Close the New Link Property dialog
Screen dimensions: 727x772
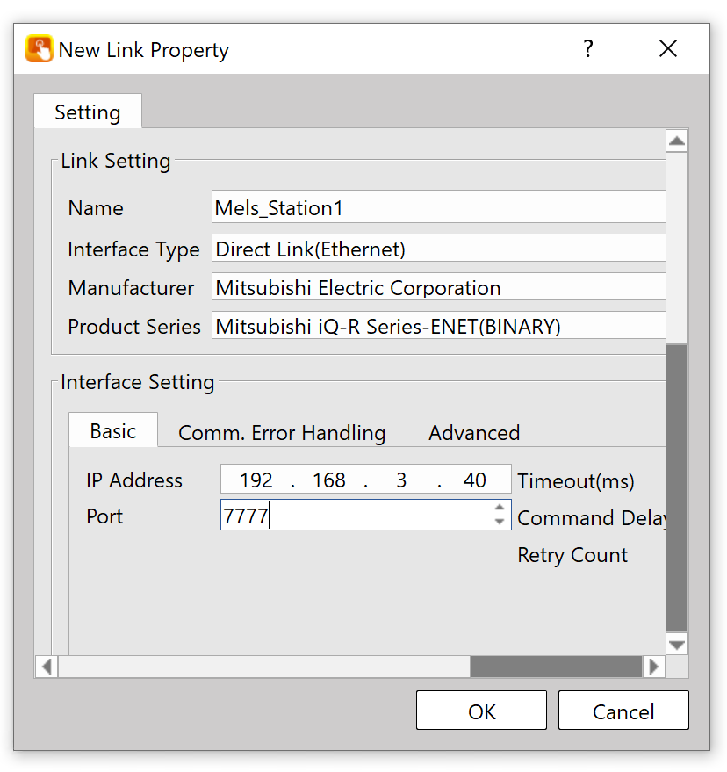tap(668, 49)
